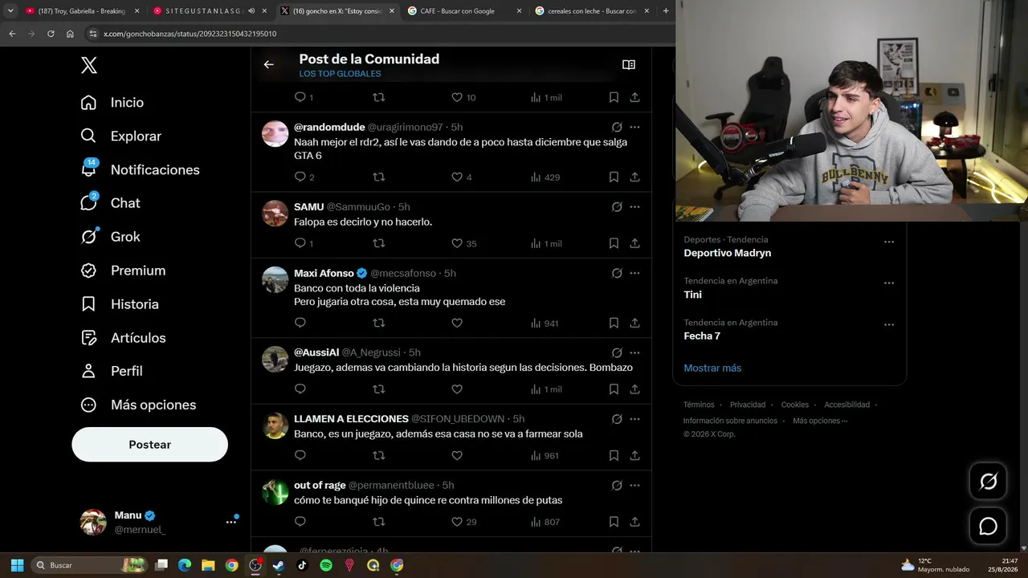This screenshot has width=1028, height=578.
Task: Mute the audio-playing SITEGUSTANLASG tab
Action: pos(251,11)
